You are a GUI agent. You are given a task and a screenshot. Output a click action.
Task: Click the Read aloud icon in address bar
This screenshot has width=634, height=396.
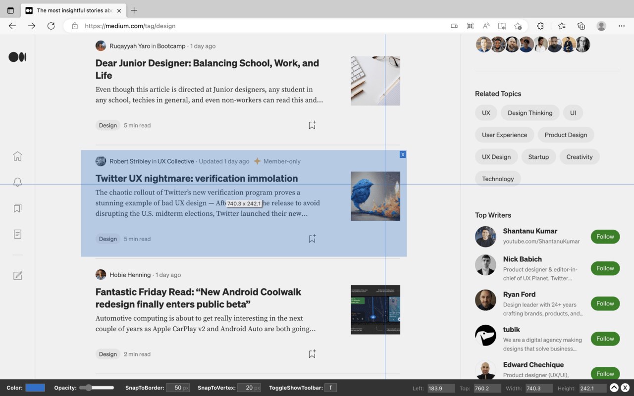pos(486,26)
